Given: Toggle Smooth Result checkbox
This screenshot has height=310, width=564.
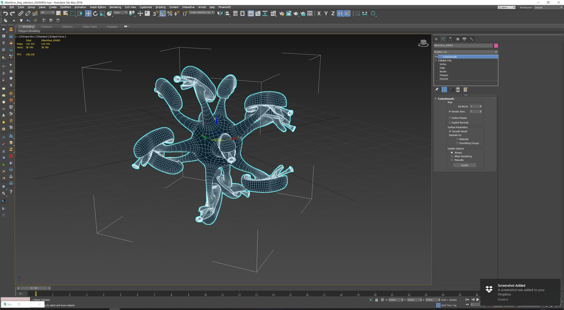Looking at the screenshot, I should pos(450,131).
